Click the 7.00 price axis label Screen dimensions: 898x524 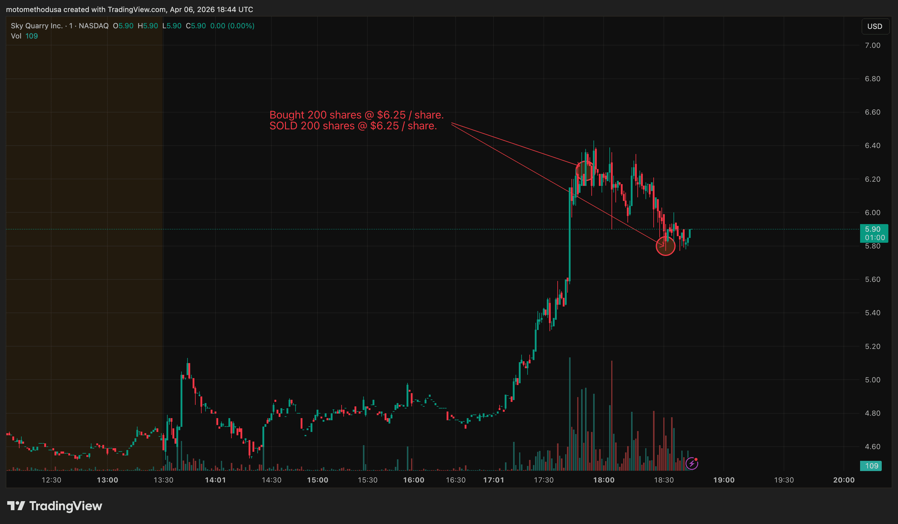(872, 45)
